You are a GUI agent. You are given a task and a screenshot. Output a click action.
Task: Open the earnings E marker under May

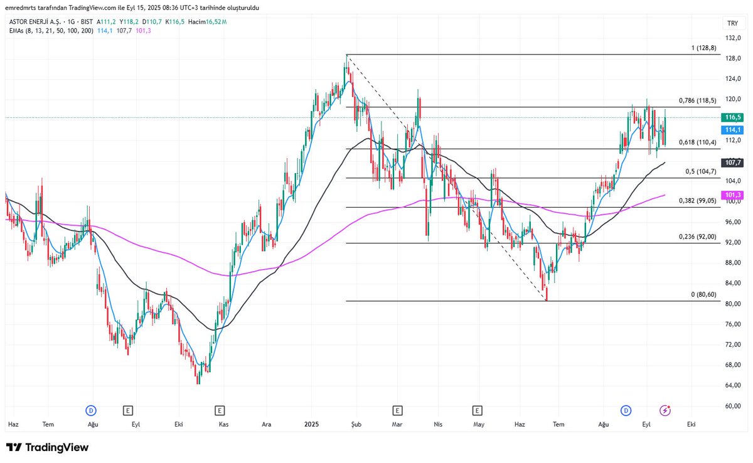pos(478,410)
